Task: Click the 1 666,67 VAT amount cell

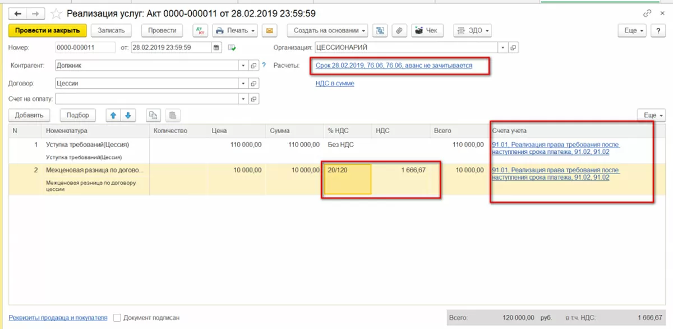Action: click(x=400, y=179)
